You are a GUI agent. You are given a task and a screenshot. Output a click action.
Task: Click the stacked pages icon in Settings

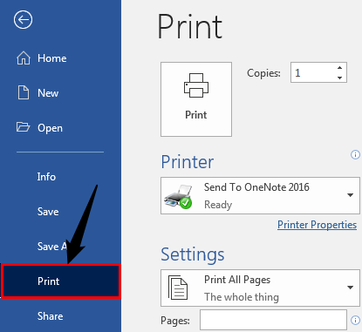[x=178, y=288]
